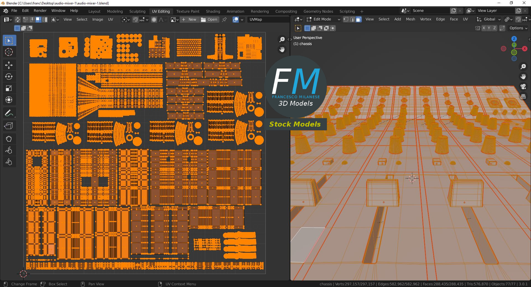Toggle UV sync selection
The image size is (531, 287).
click(x=17, y=20)
